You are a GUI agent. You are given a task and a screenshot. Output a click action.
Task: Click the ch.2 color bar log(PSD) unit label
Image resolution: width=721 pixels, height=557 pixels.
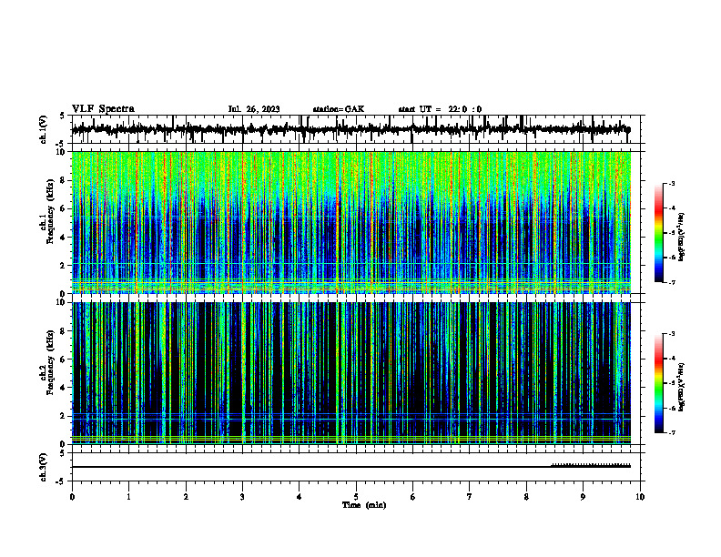click(682, 387)
